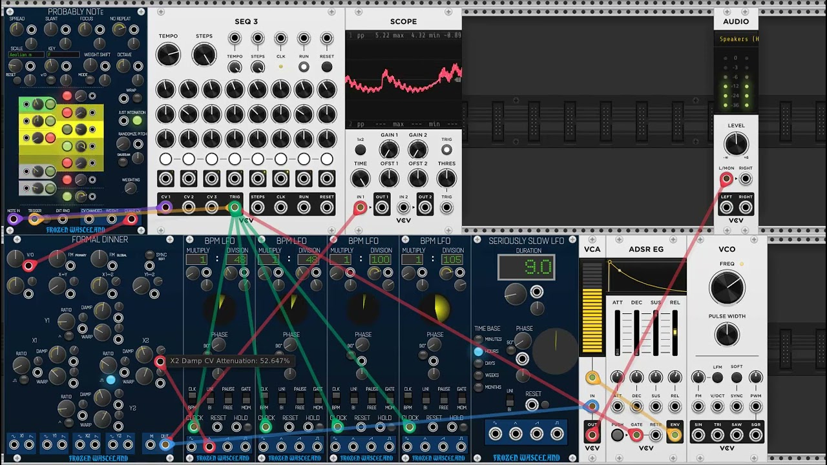Click the large TEMPO knob on SEQ 3

pos(168,54)
